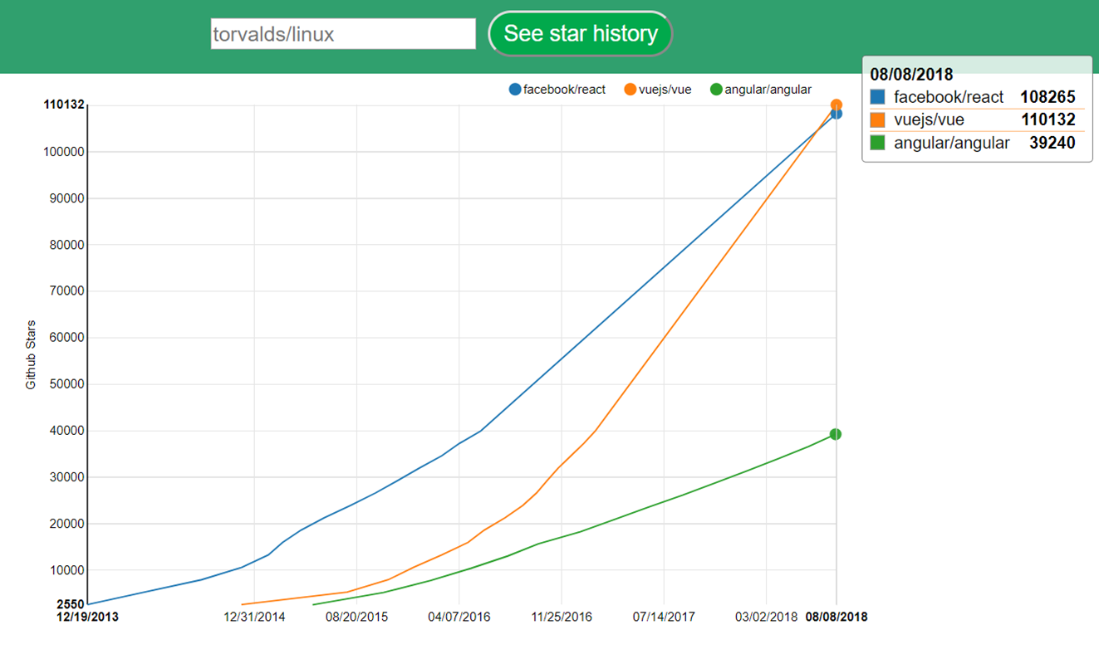
Task: Click the facebook/react legend label
Action: pos(565,90)
